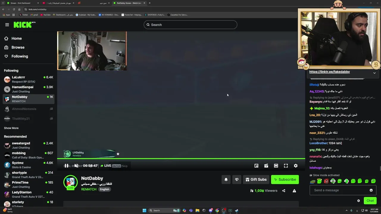Open offline channel TheWitty21
Viewport: 381px width, 214px height.
pyautogui.click(x=29, y=119)
